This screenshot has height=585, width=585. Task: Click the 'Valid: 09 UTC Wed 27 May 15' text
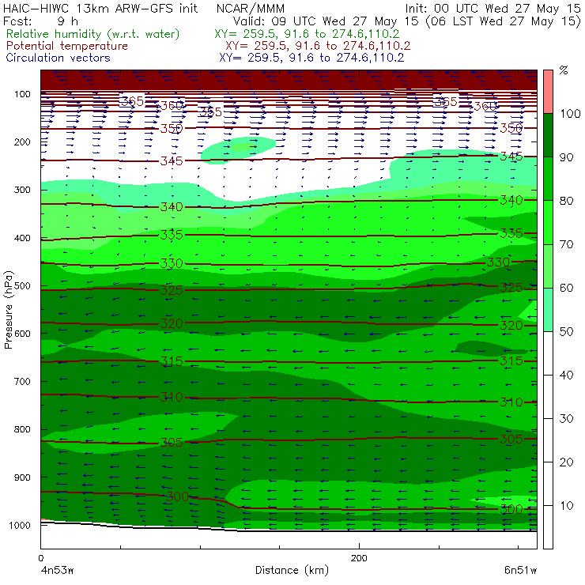pos(326,21)
